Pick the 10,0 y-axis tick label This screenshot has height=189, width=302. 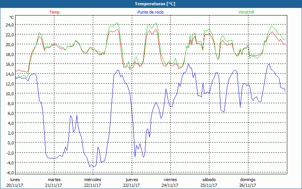(9, 93)
